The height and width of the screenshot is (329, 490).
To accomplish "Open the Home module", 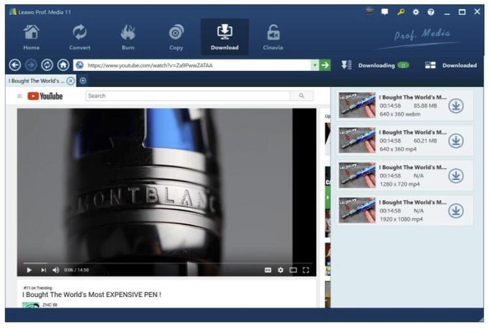I will tap(31, 37).
